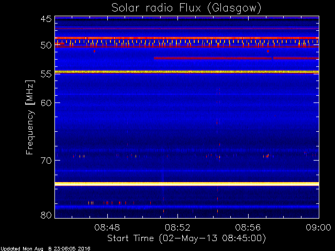The width and height of the screenshot is (335, 251).
Task: Click the 80 frequency axis label
Action: click(x=46, y=215)
